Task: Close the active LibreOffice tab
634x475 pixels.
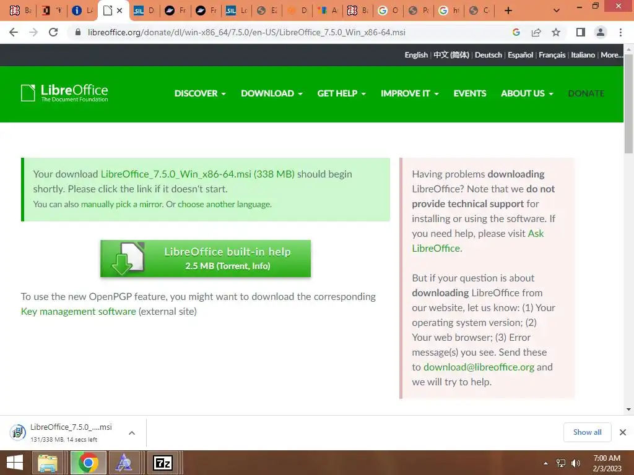Action: (x=119, y=11)
